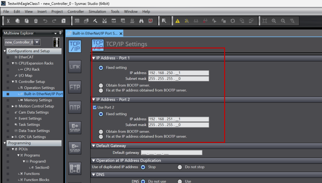Image resolution: width=322 pixels, height=183 pixels.
Task: Select Data Trace Settings tree item
Action: 34,131
